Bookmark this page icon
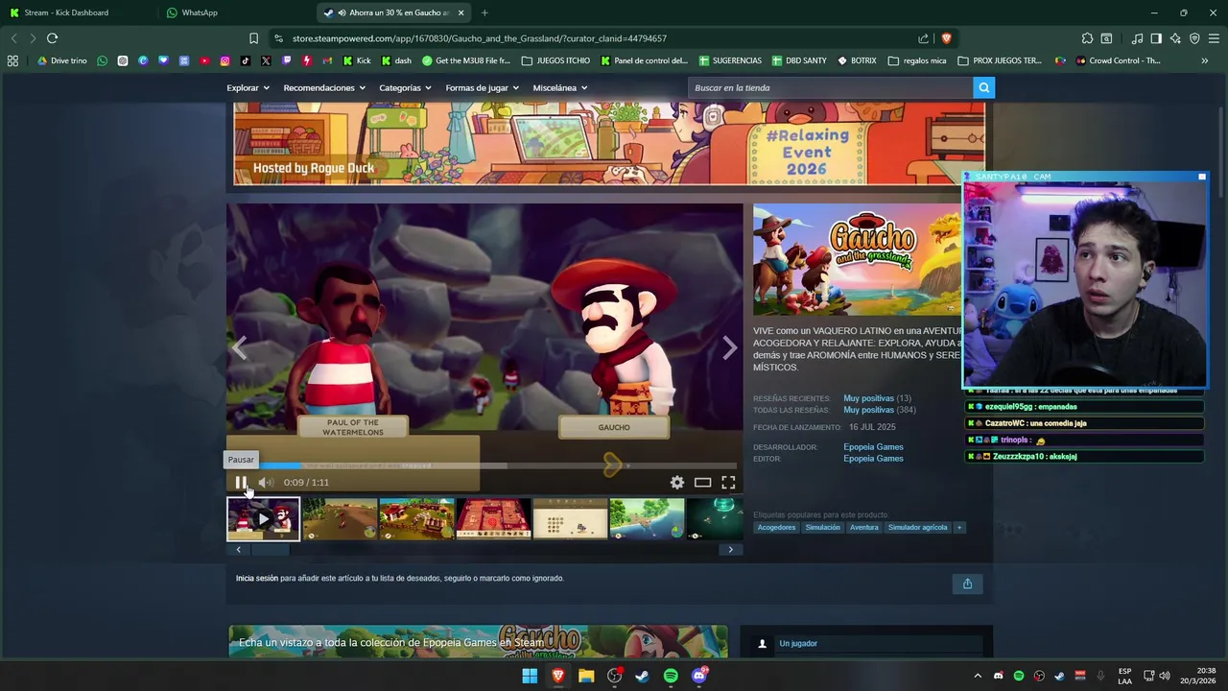 (x=253, y=38)
